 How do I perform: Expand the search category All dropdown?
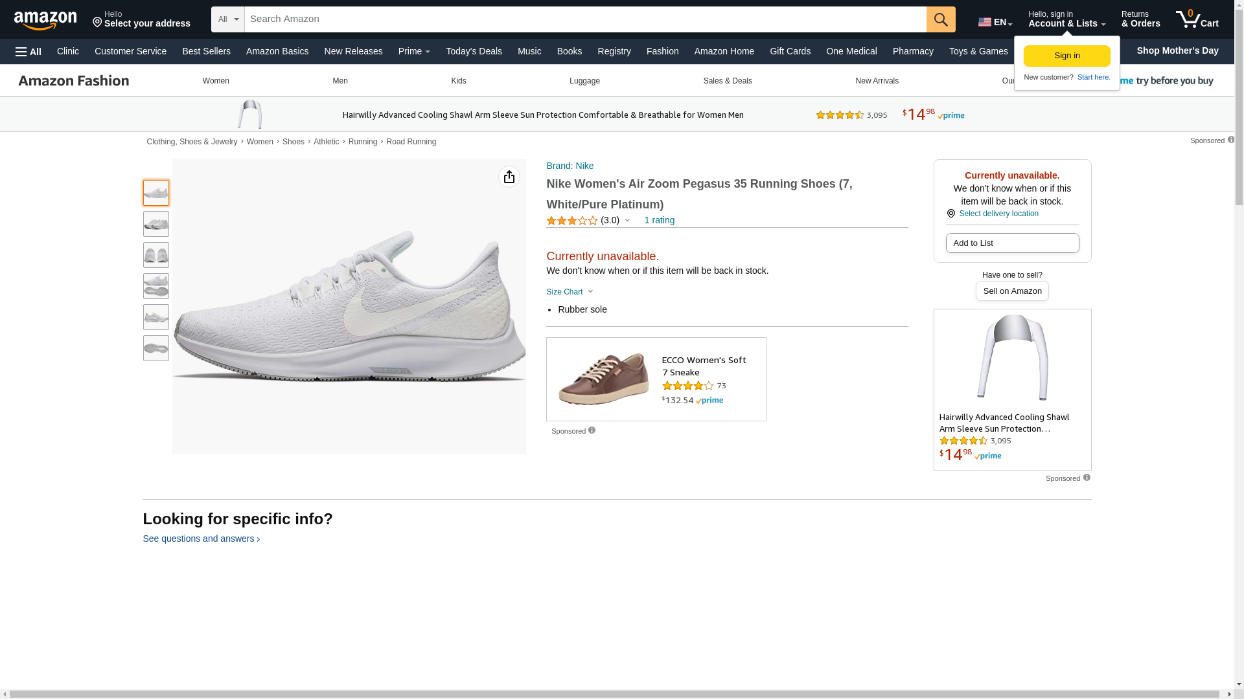(x=228, y=19)
